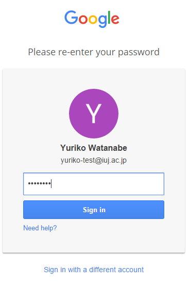
Task: Click the green letter l in the logo
Action: (109, 17)
